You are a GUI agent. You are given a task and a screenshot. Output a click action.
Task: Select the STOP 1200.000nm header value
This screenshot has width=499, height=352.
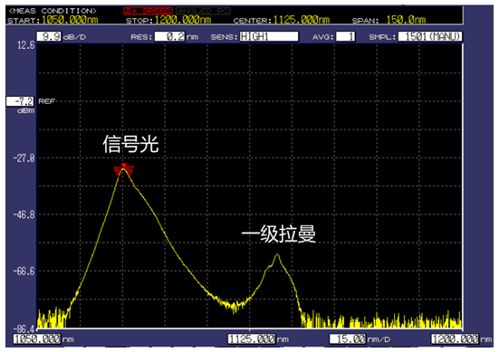[183, 20]
